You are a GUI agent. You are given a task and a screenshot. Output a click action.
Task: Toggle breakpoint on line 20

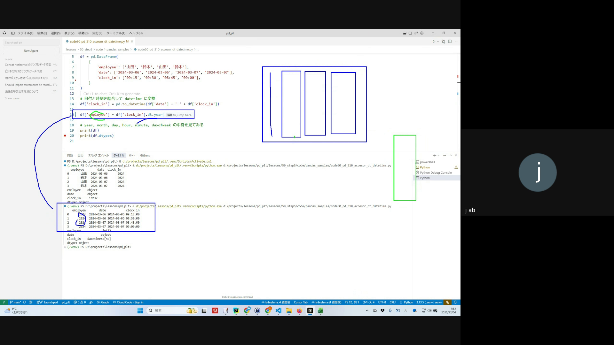pyautogui.click(x=65, y=136)
